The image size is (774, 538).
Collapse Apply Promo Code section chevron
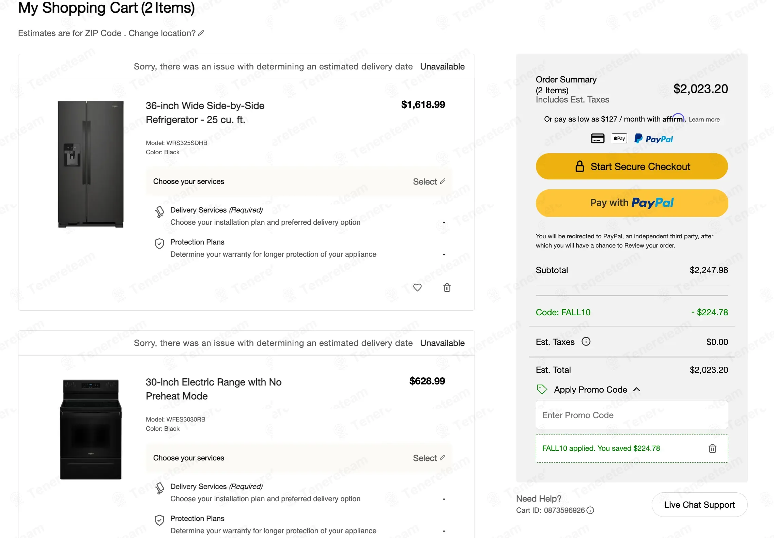(637, 390)
